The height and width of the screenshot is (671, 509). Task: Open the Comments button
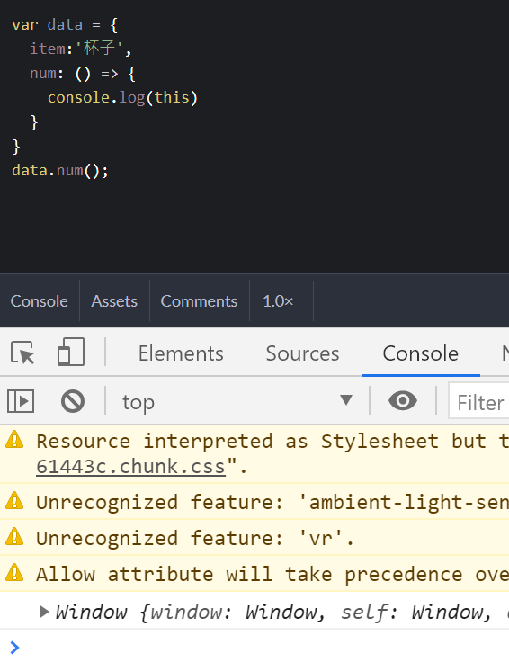[x=199, y=301]
